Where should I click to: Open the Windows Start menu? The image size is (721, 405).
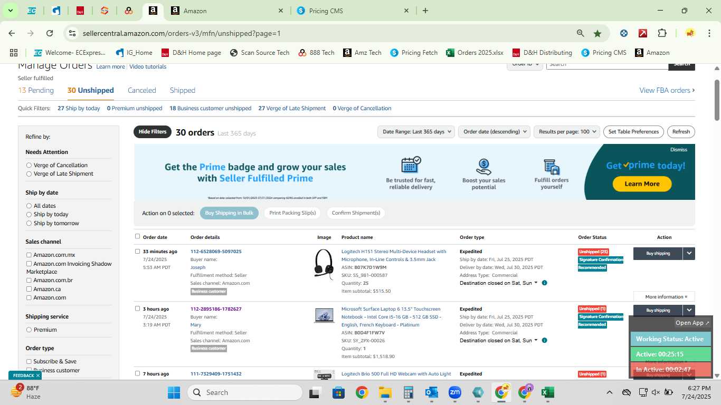pyautogui.click(x=174, y=392)
